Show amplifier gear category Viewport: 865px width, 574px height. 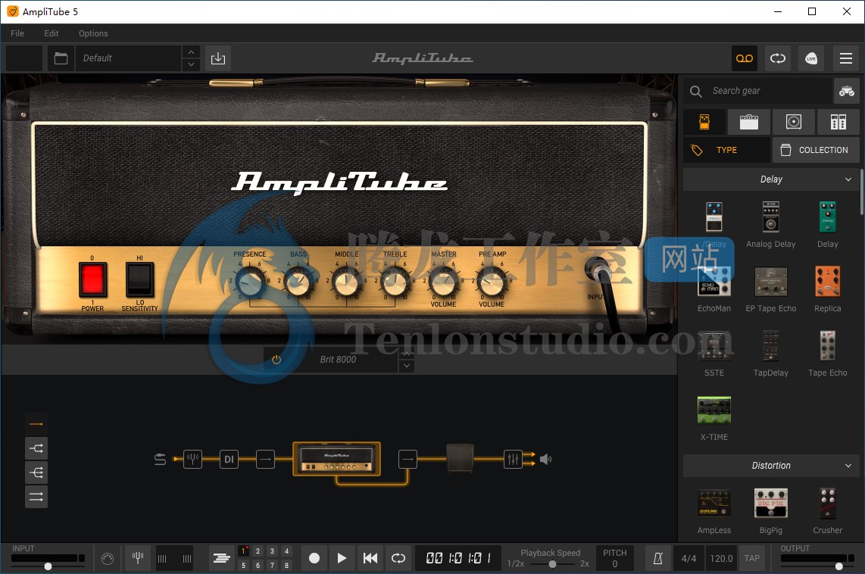748,122
